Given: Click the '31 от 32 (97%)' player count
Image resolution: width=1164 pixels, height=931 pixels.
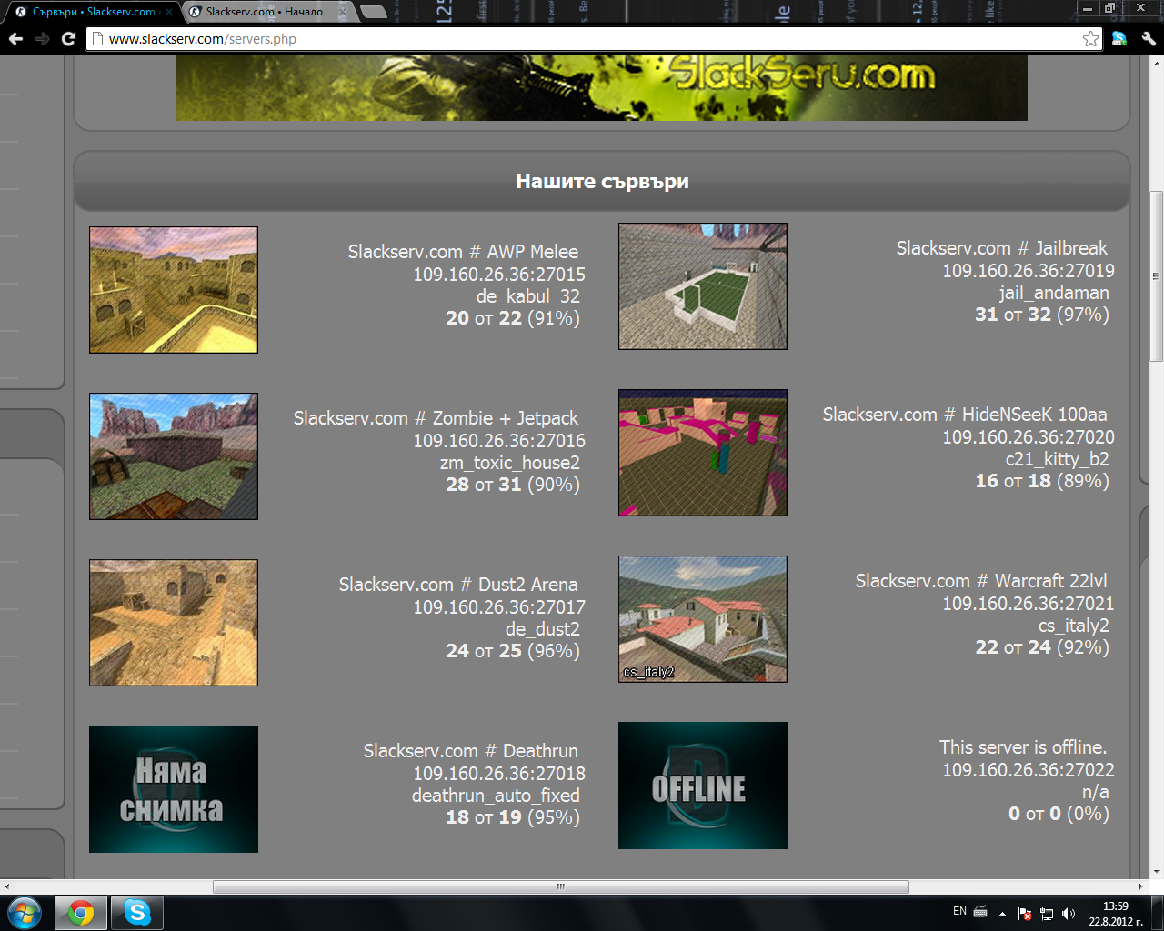Looking at the screenshot, I should [1042, 315].
